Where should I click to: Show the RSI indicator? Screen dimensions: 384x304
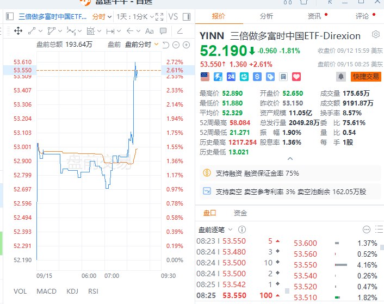tap(94, 291)
